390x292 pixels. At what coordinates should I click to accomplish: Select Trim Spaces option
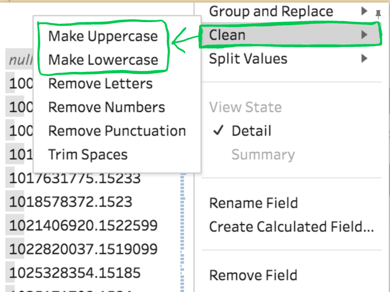point(88,155)
